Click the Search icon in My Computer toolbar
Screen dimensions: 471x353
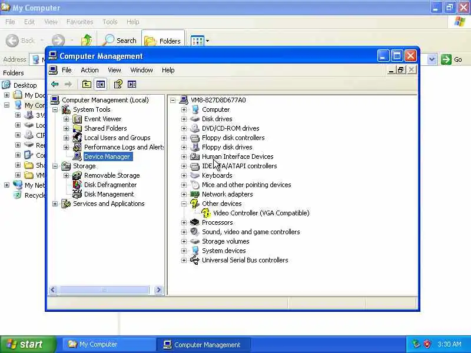pyautogui.click(x=108, y=40)
